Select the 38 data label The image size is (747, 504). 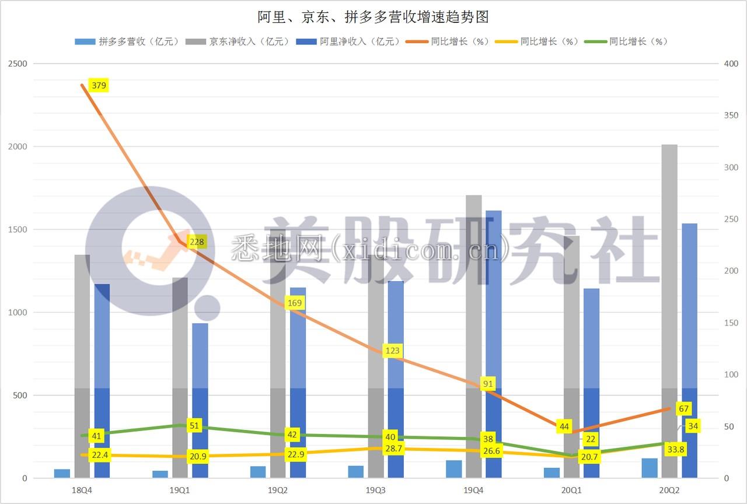(x=488, y=439)
